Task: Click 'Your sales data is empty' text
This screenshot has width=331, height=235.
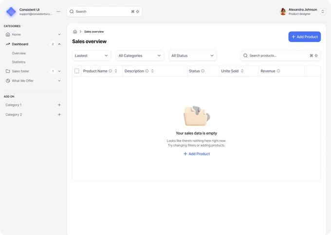Action: pos(196,133)
